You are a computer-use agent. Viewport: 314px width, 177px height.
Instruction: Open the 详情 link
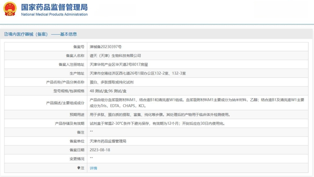click(x=93, y=168)
